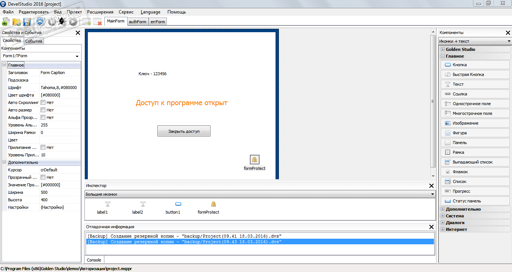Expand the Система component group
Image resolution: width=512 pixels, height=272 pixels.
pyautogui.click(x=443, y=216)
